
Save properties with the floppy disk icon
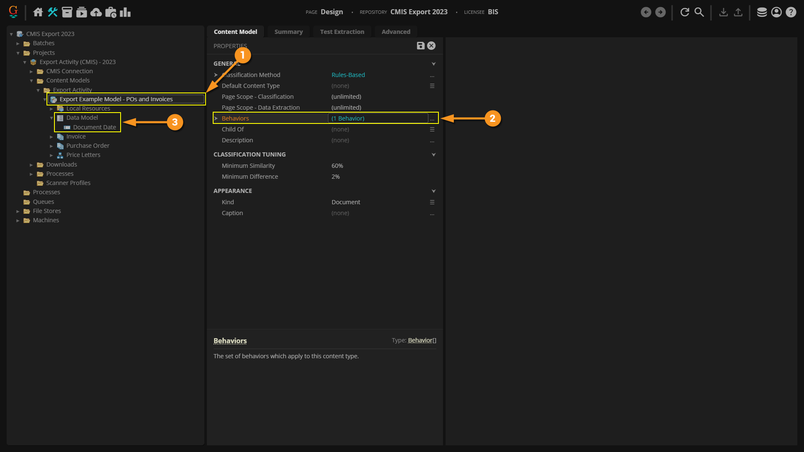click(420, 46)
